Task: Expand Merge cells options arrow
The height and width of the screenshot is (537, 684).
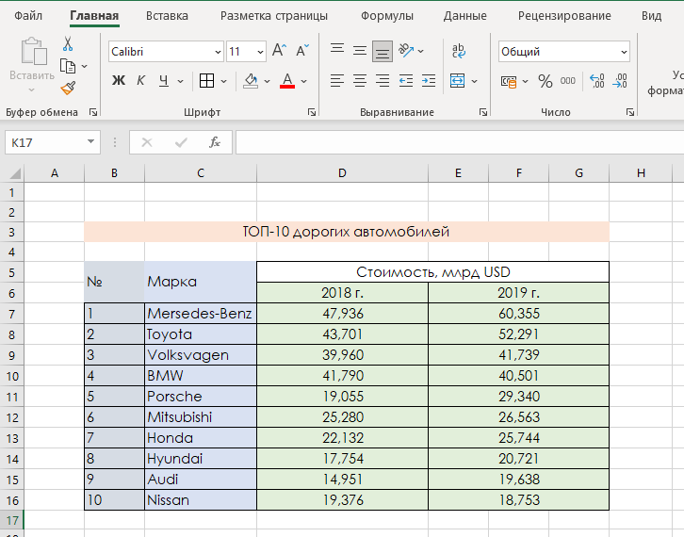Action: (474, 81)
